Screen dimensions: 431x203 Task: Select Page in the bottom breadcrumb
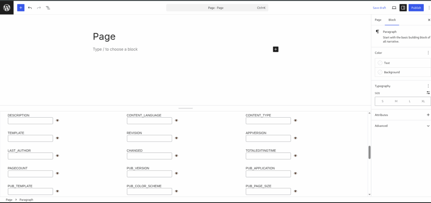[9, 200]
